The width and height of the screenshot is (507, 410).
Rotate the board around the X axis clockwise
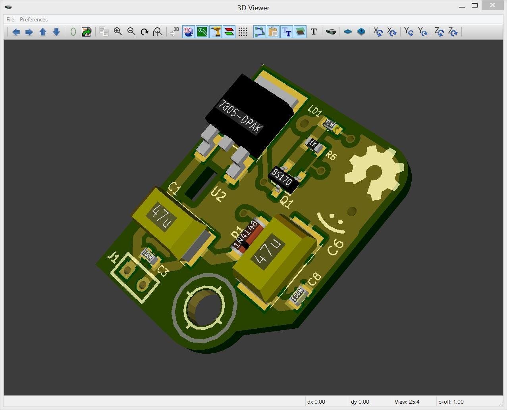pyautogui.click(x=378, y=32)
